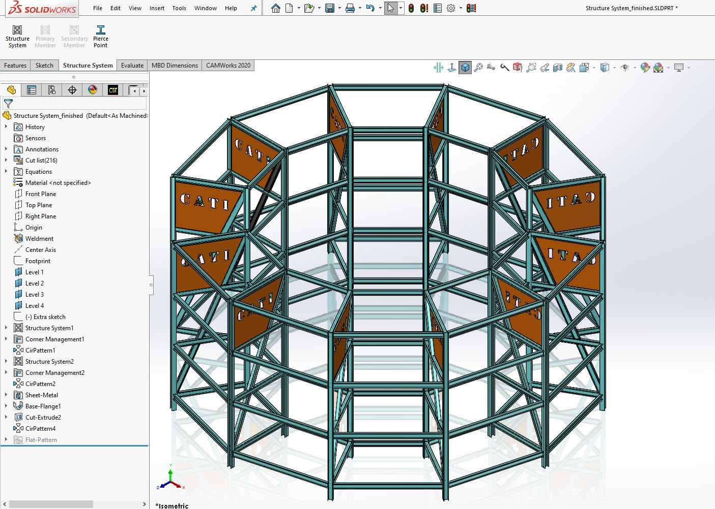Select the Weldment feature

[39, 238]
